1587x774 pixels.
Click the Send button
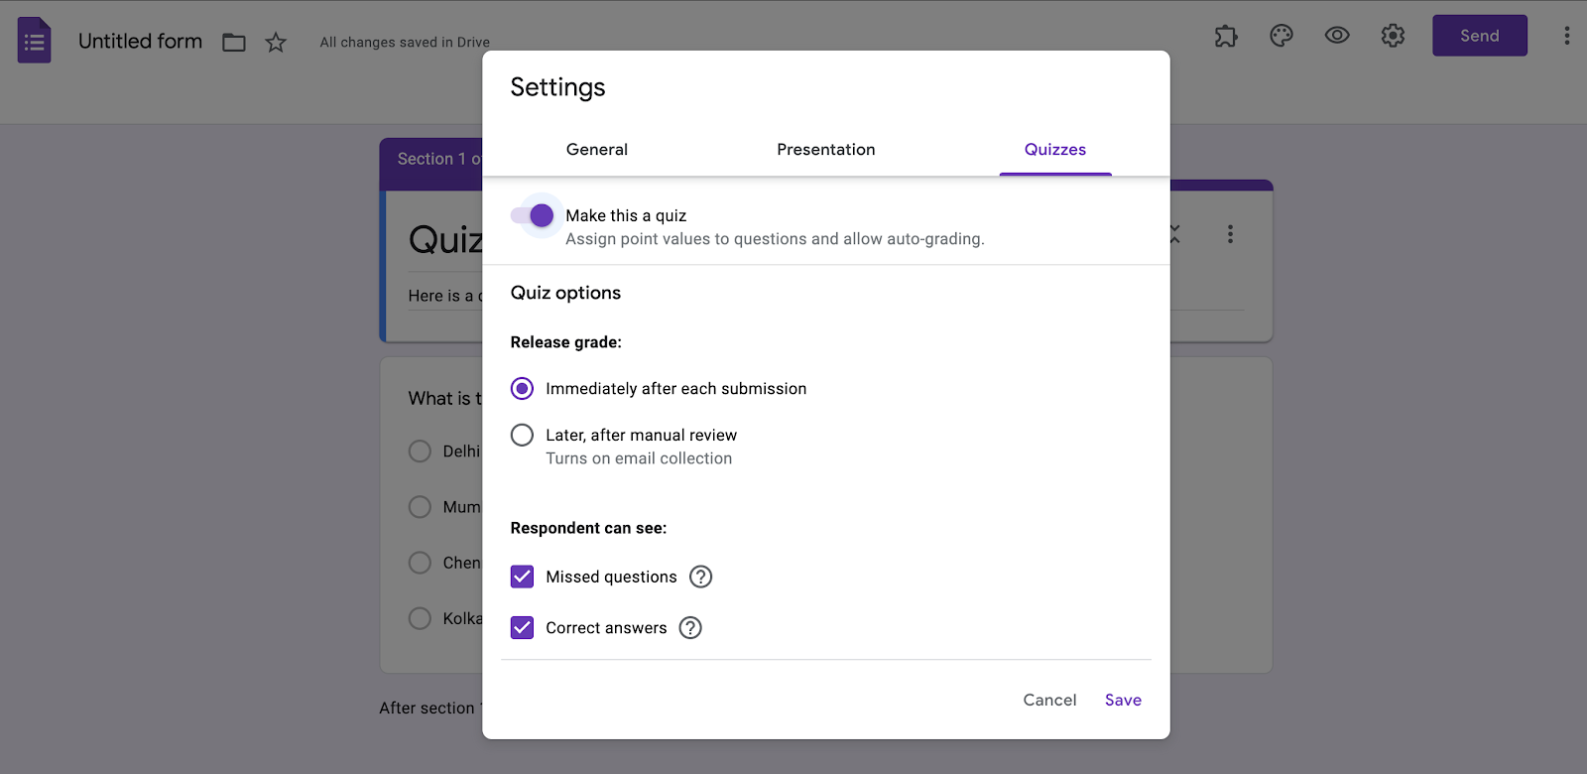point(1479,37)
